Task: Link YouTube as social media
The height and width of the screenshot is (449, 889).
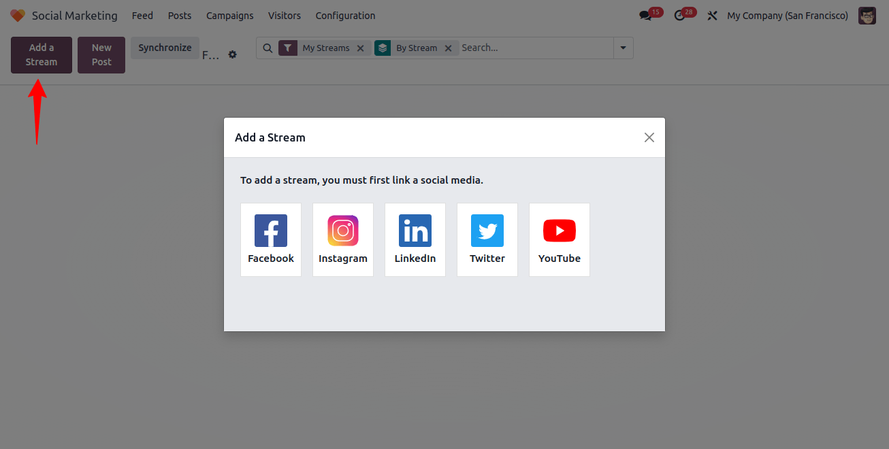Action: coord(560,239)
